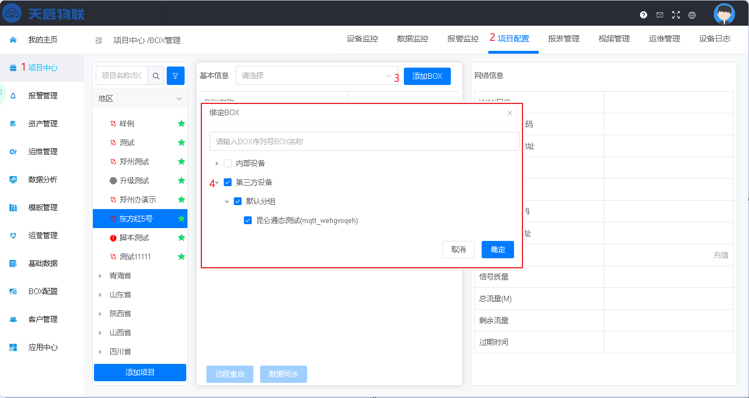749x398 pixels.
Task: Confirm with 确定 in 绑定BOX dialog
Action: coord(498,249)
